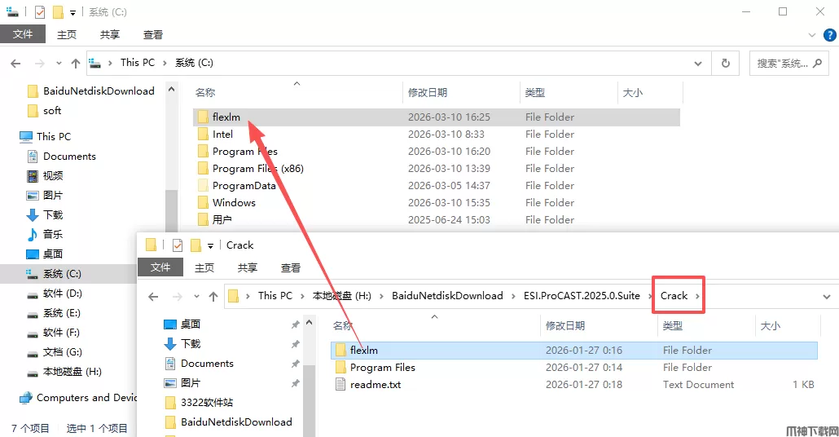Open Computers and Devices network item
Image resolution: width=839 pixels, height=437 pixels.
coord(77,398)
